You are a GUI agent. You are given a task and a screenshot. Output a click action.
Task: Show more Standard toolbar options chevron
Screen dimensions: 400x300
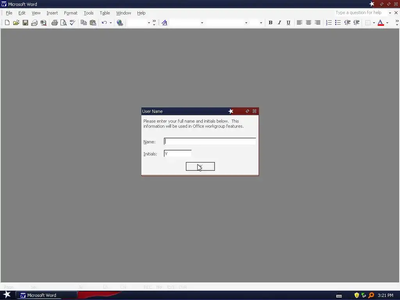154,23
